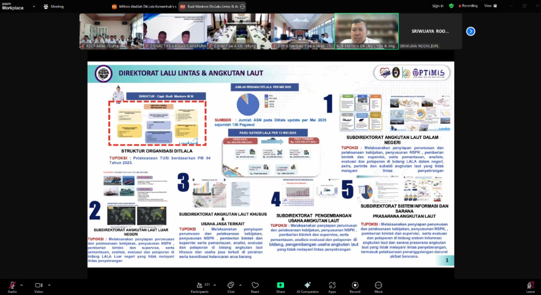Screen dimensions: 541x295
Task: Open the green encryption shield icon
Action: coord(451,6)
